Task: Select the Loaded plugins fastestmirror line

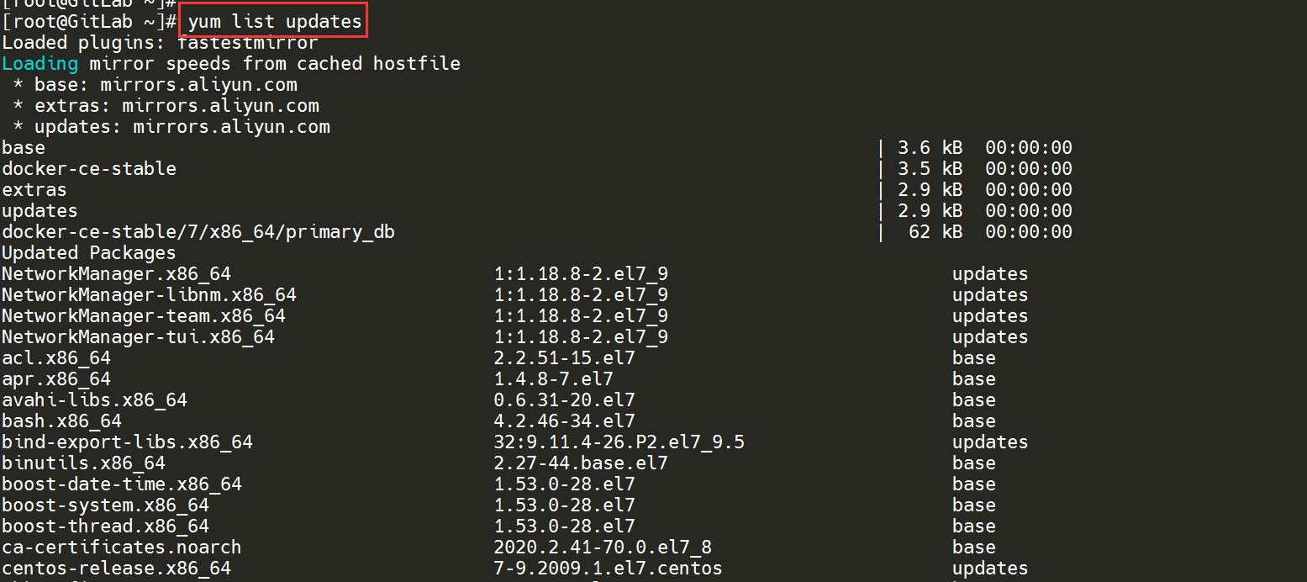Action: [160, 43]
